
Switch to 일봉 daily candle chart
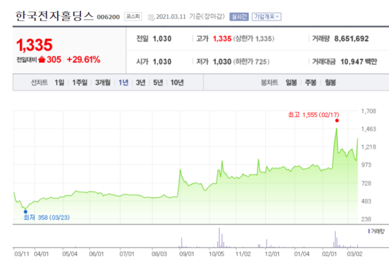[x=291, y=82]
